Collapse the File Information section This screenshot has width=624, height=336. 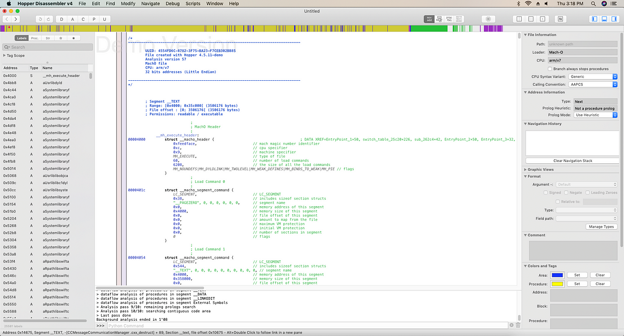click(525, 35)
